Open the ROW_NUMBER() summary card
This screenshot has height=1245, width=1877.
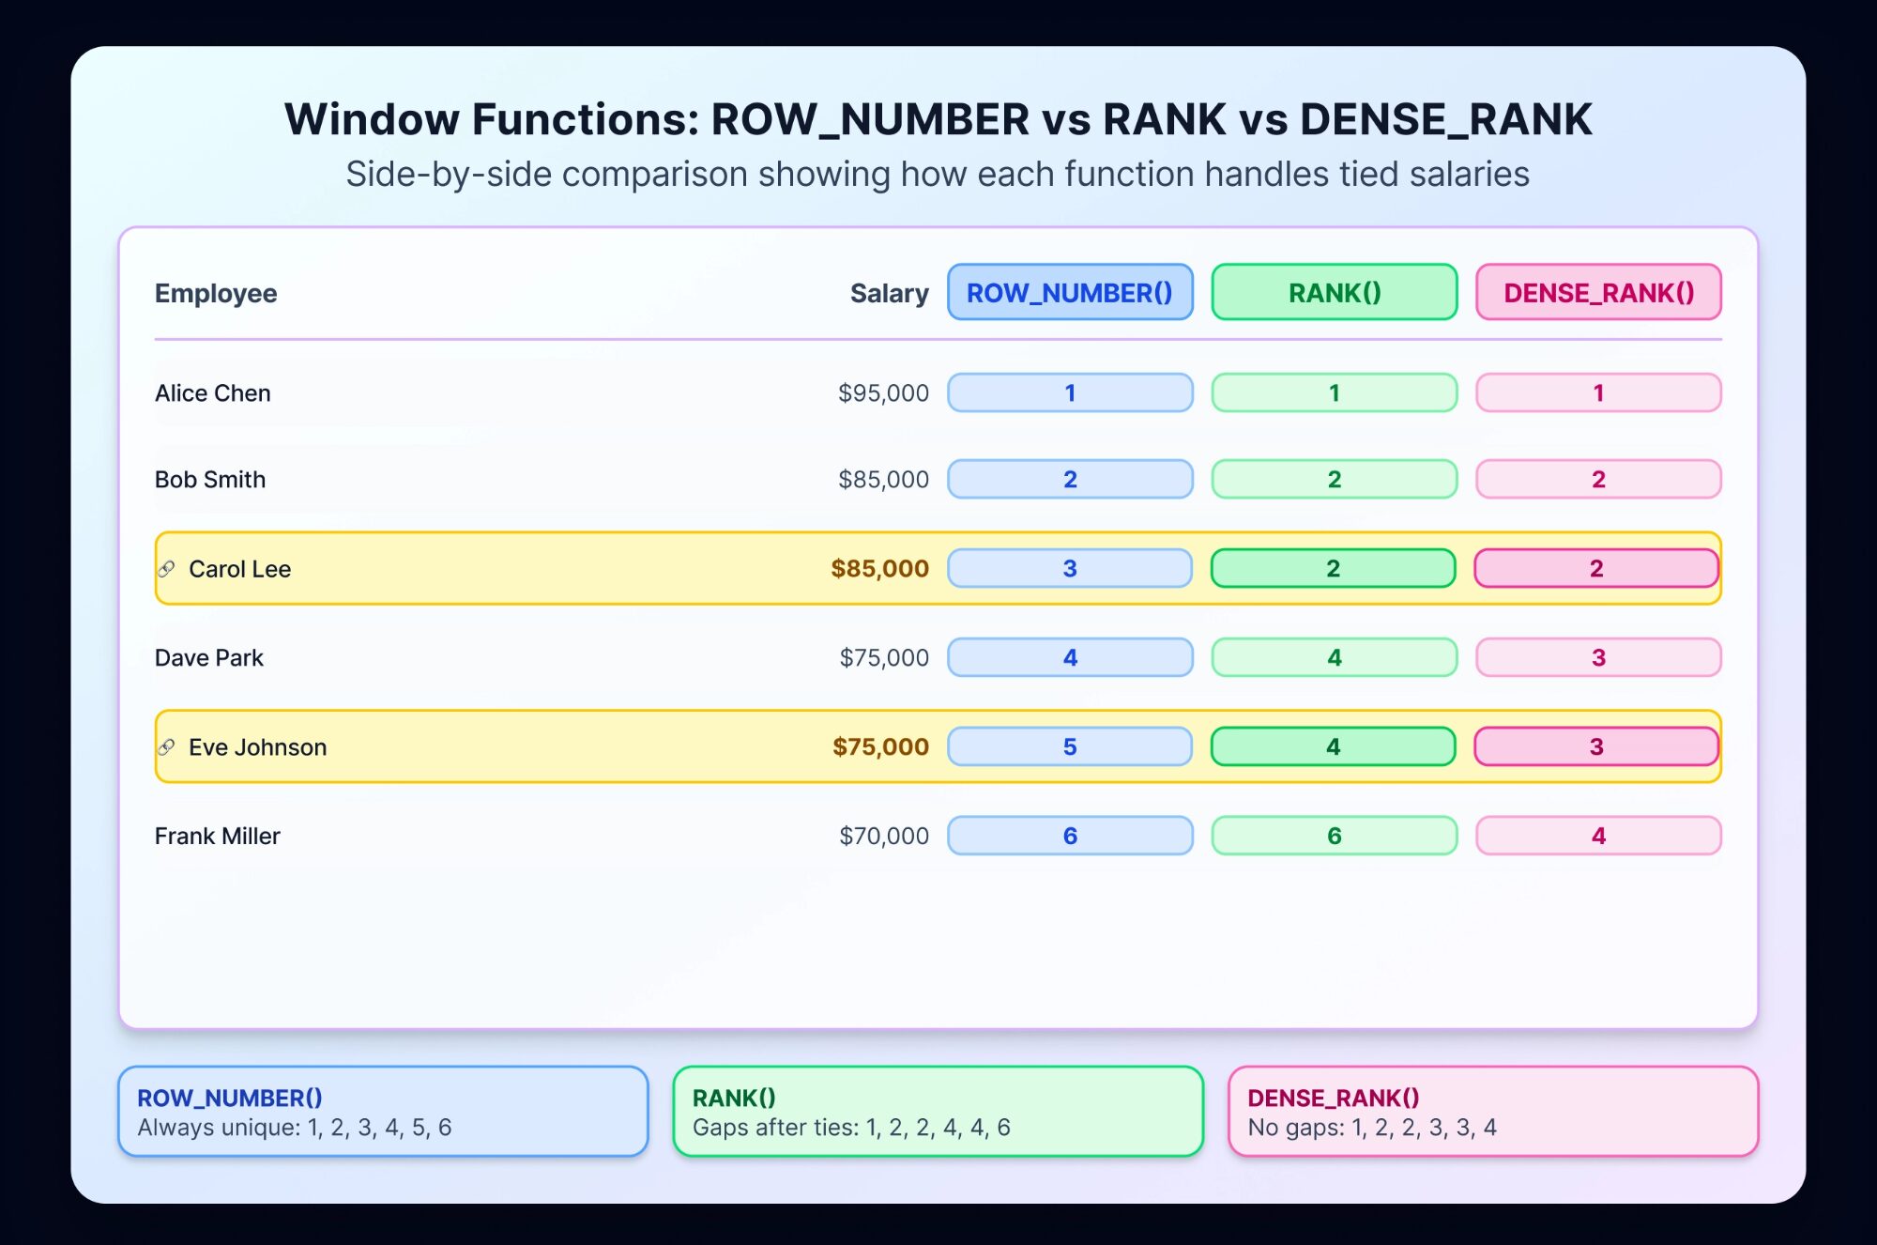383,1112
